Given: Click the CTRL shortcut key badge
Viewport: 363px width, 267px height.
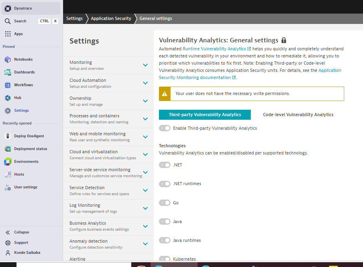Looking at the screenshot, I should click(44, 21).
